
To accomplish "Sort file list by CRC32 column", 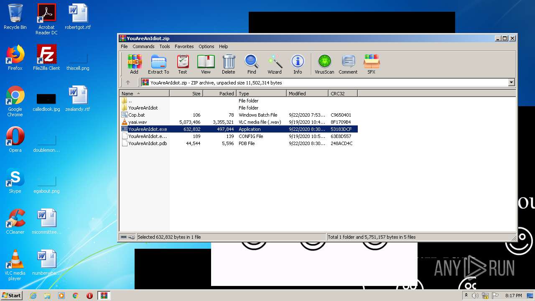I will pos(343,94).
